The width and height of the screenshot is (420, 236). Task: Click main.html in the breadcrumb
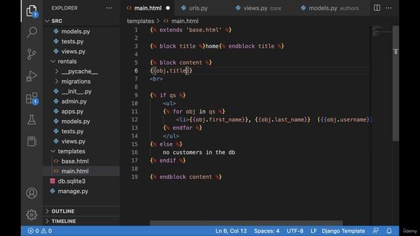185,21
